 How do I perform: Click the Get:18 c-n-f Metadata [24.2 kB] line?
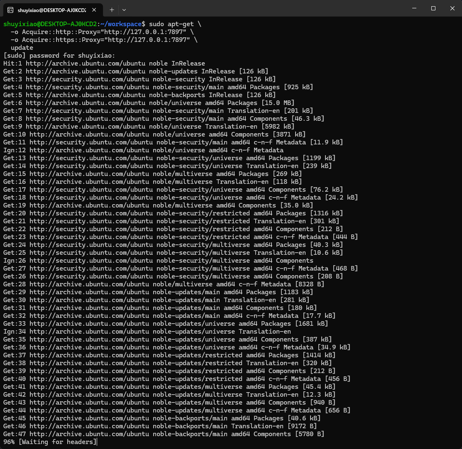point(180,198)
